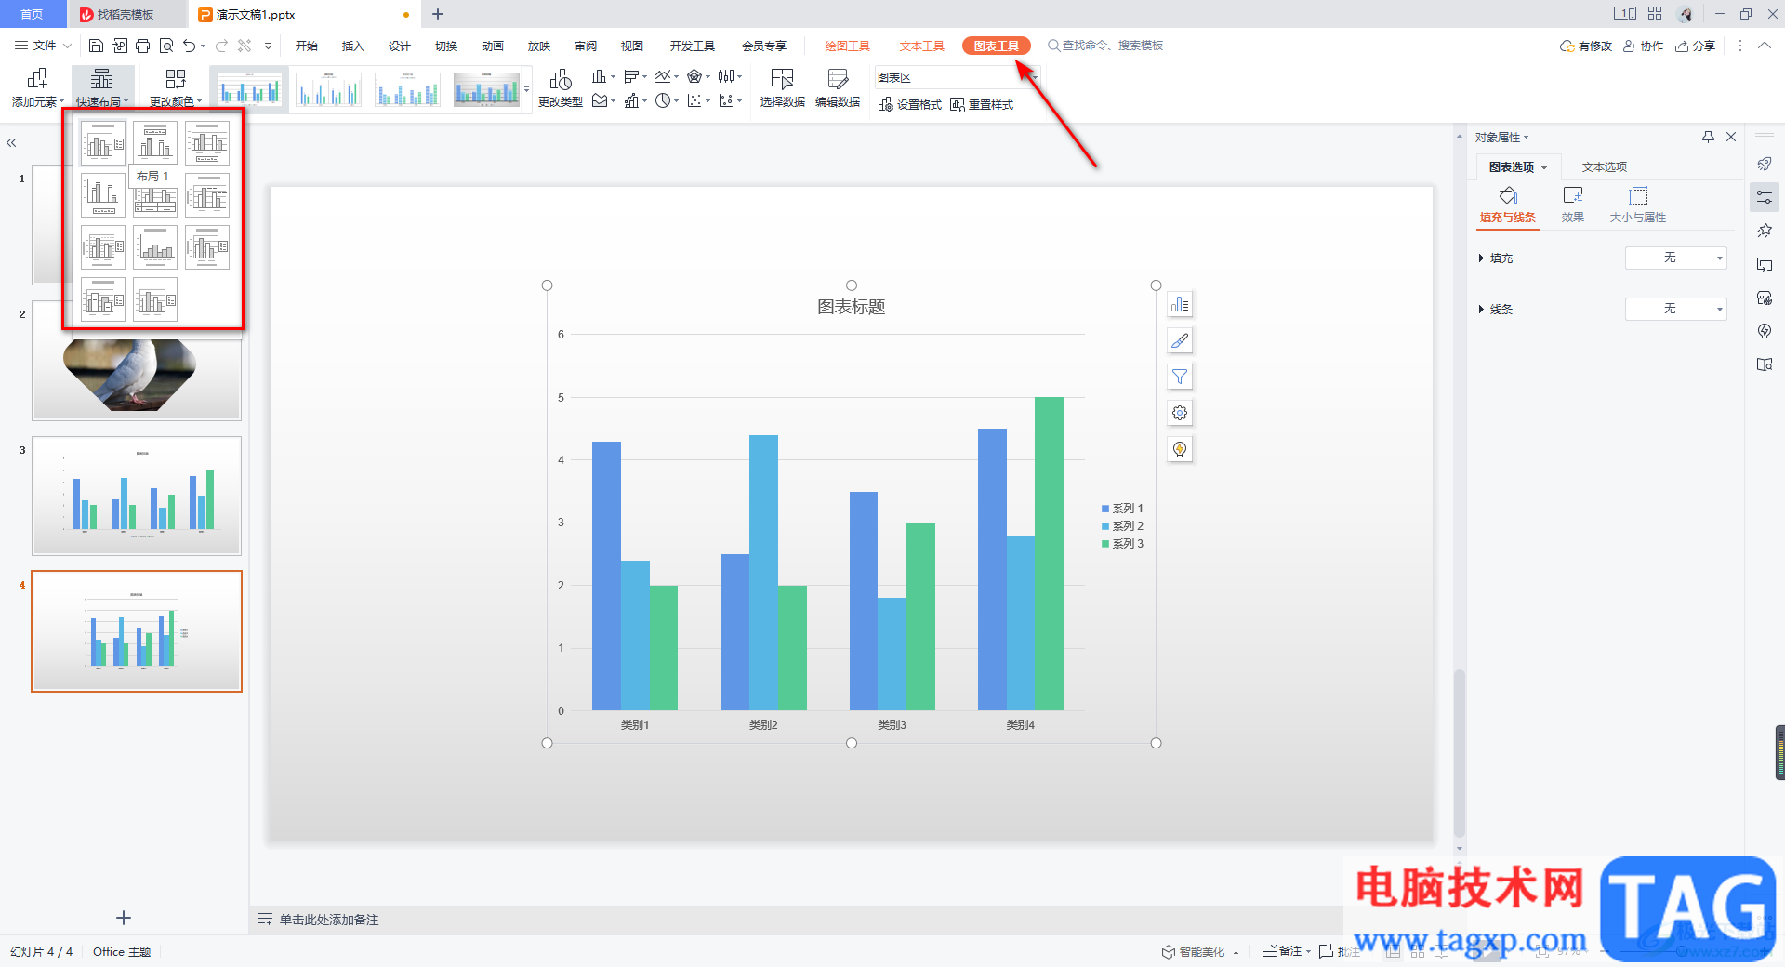The height and width of the screenshot is (967, 1785).
Task: Switch to the 开始 (Home) ribbon tab
Action: (307, 46)
